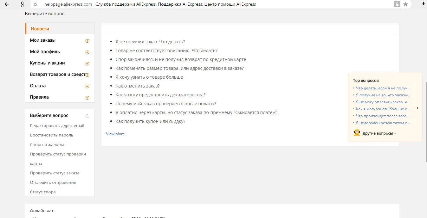Advance Top вопросов with right arrow

pos(417,108)
